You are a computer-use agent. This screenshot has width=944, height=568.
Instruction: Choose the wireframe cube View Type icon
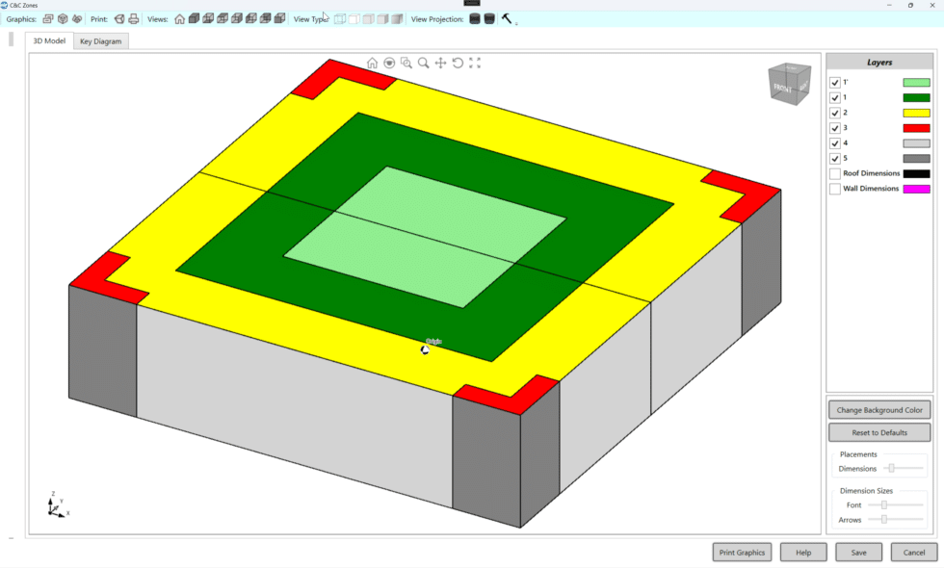tap(340, 19)
